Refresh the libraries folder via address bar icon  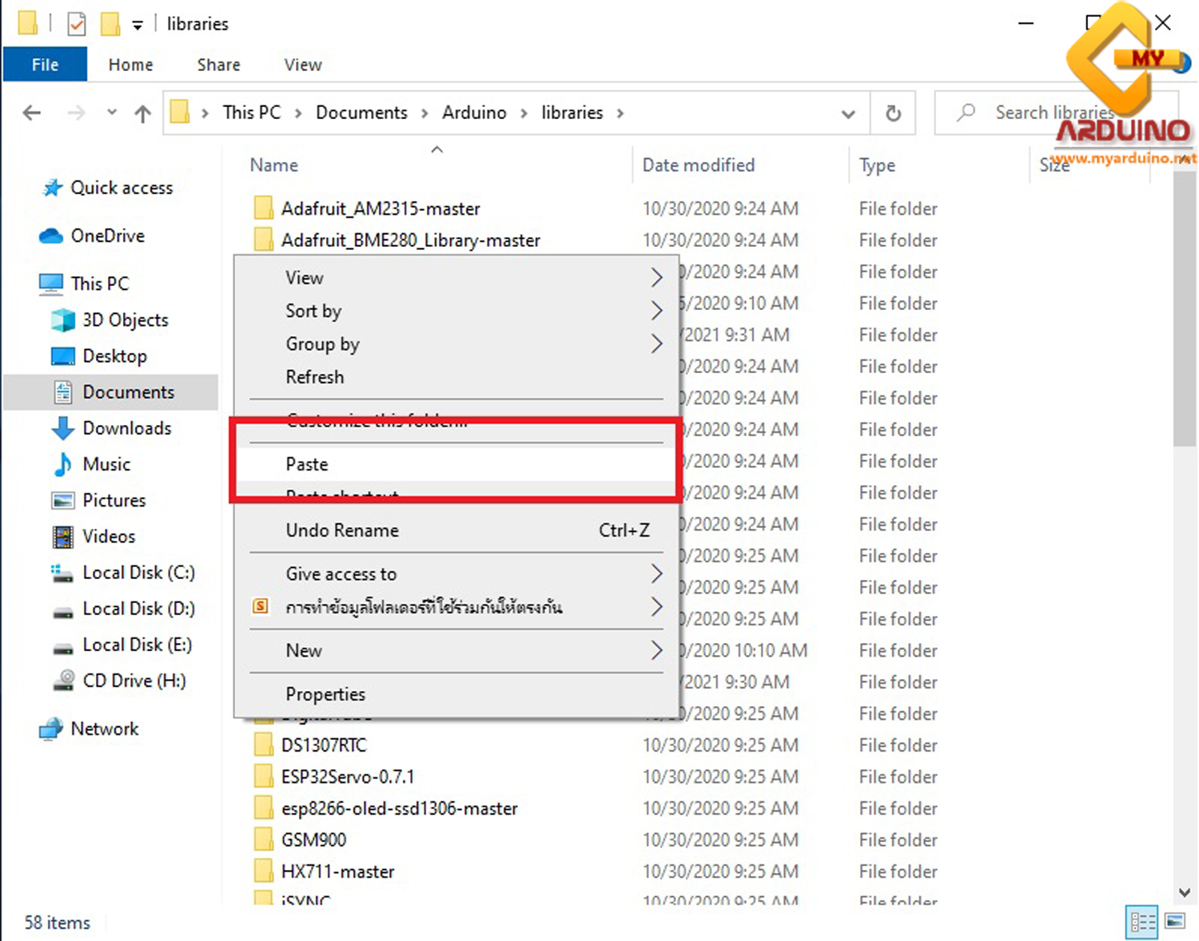point(893,113)
